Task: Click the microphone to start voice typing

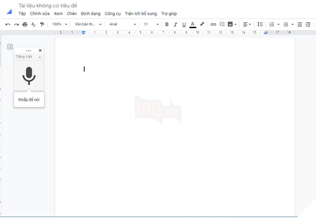Action: [29, 76]
